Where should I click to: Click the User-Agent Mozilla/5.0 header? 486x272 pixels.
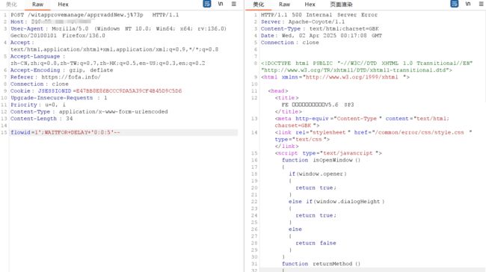click(118, 29)
